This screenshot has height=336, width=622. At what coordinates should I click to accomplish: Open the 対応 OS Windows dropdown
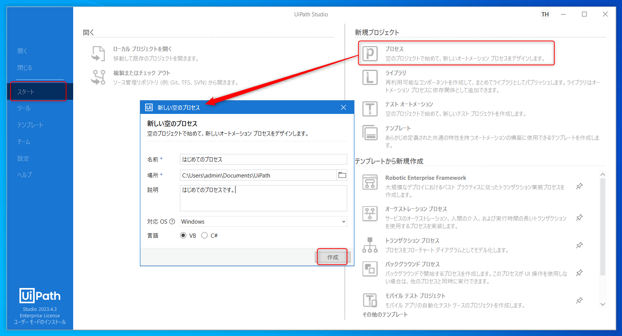(263, 221)
